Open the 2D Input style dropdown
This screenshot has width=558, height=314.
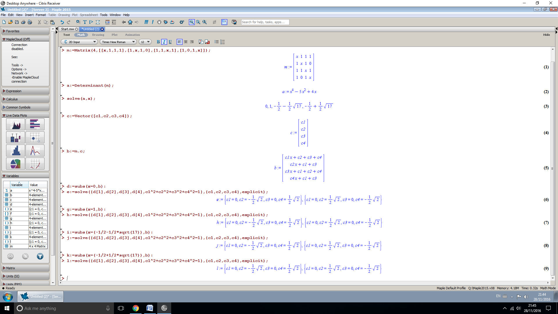pyautogui.click(x=79, y=42)
